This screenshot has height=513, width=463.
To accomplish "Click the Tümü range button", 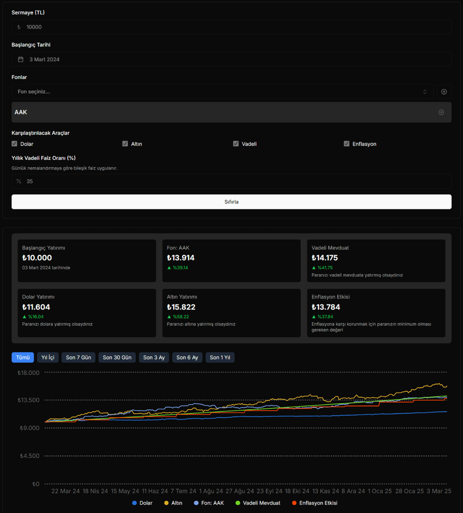I will point(23,358).
